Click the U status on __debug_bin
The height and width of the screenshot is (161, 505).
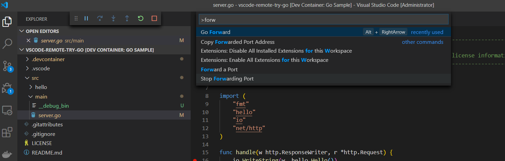[x=182, y=106]
